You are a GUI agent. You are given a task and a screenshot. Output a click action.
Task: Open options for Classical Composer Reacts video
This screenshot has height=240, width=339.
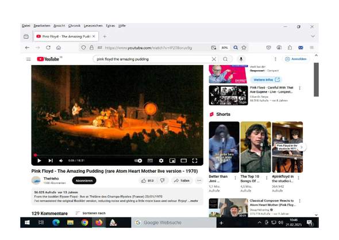(299, 201)
